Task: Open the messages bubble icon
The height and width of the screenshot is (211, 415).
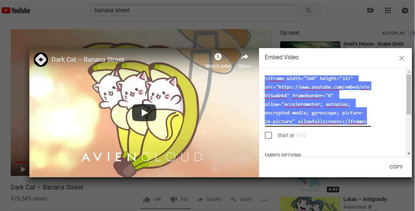Action: 405,11
